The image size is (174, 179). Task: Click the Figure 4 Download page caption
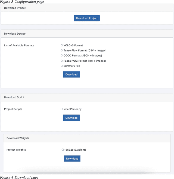point(19,177)
